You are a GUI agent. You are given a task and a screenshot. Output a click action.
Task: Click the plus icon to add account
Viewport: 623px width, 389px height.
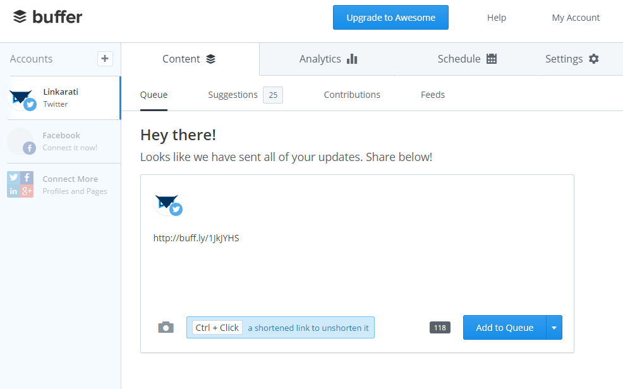click(x=105, y=59)
